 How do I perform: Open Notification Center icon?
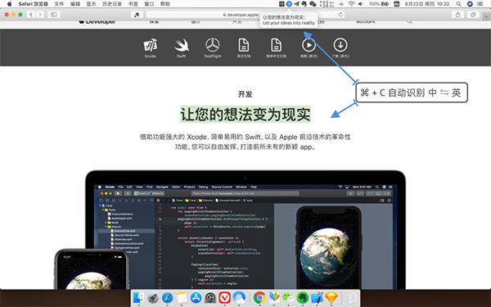tap(480, 4)
